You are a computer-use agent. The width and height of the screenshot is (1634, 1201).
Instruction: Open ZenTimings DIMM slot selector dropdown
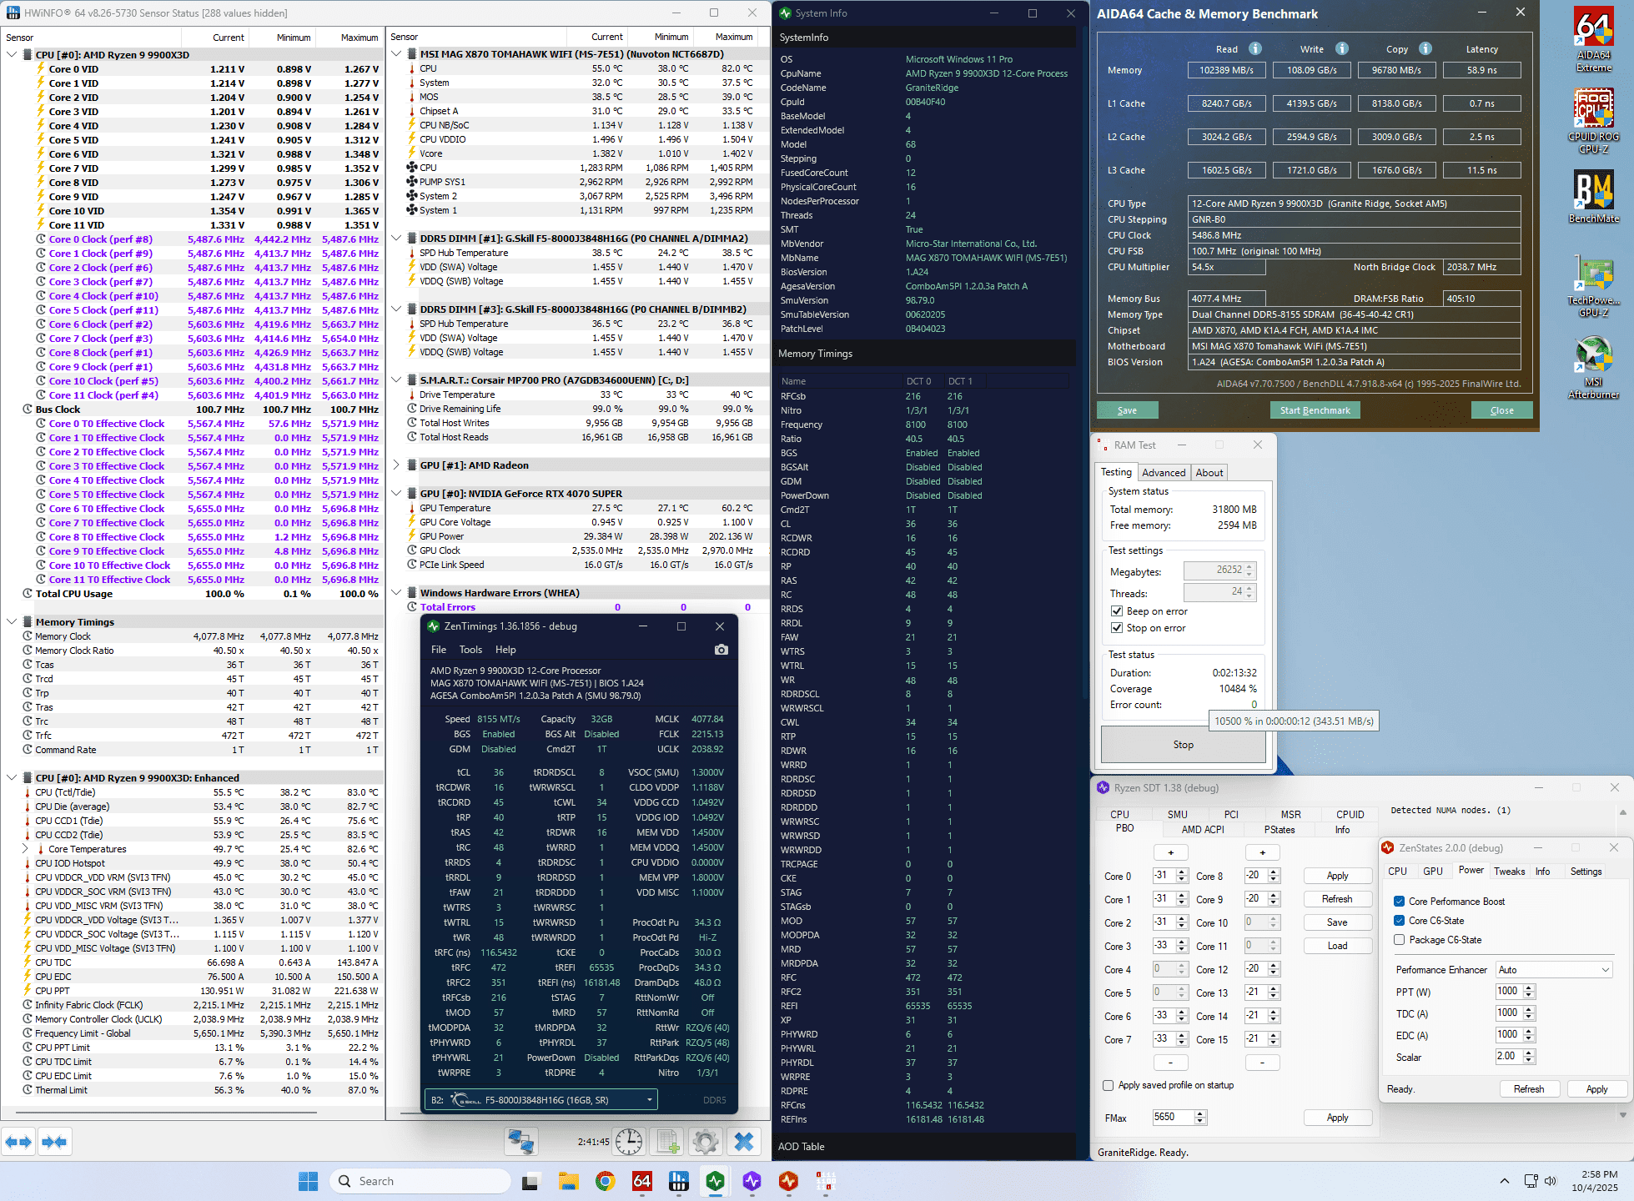(540, 1100)
